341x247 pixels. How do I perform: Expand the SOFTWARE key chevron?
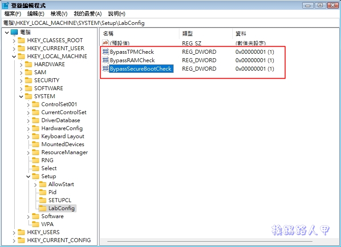click(x=21, y=89)
